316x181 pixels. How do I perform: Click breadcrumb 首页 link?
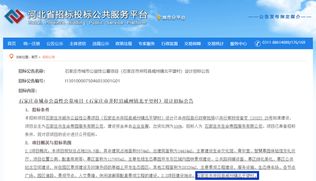tap(35, 57)
